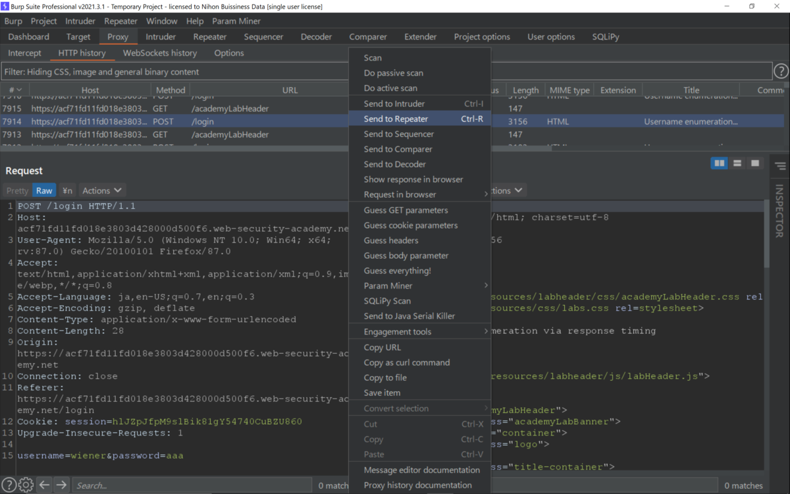This screenshot has height=494, width=790.
Task: Choose Send to Sequencer
Action: (x=420, y=134)
